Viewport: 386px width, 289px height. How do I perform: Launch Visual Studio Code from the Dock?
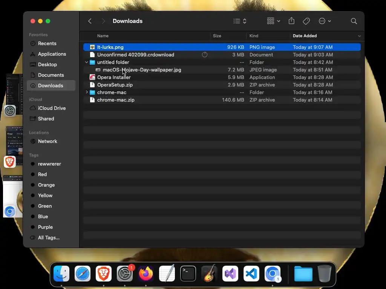251,274
